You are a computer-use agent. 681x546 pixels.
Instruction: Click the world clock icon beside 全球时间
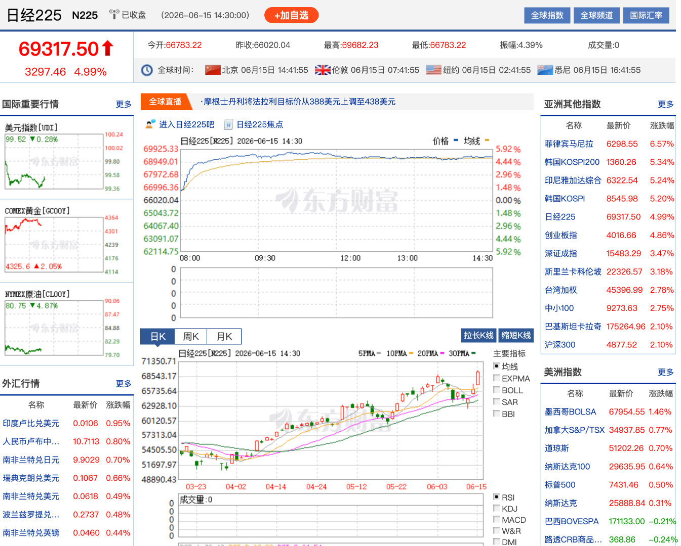[x=147, y=70]
